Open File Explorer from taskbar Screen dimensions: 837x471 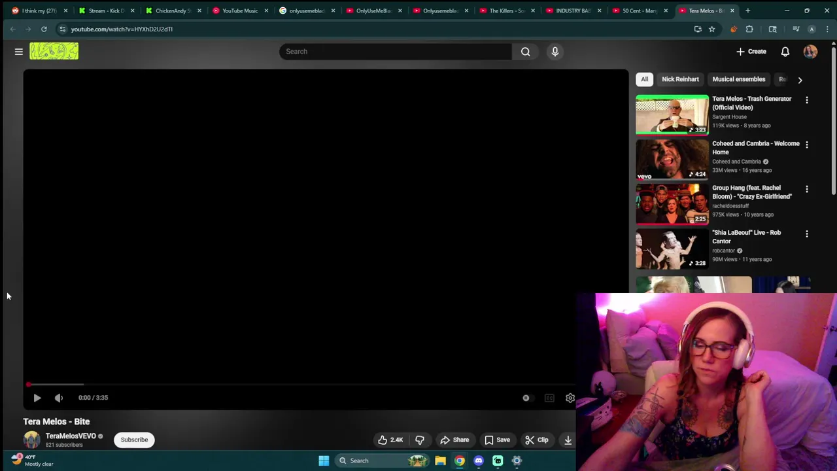[x=440, y=461]
